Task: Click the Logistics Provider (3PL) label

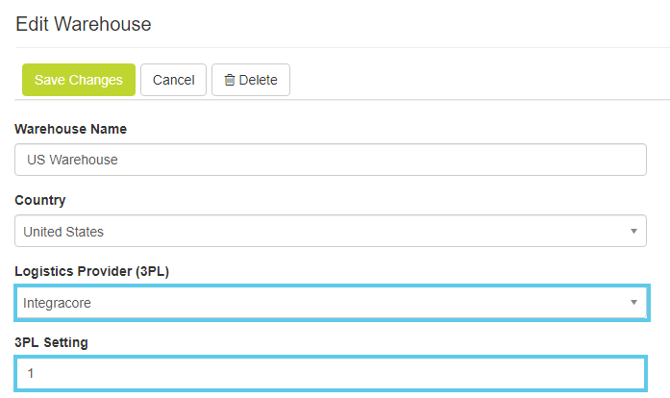Action: (92, 272)
